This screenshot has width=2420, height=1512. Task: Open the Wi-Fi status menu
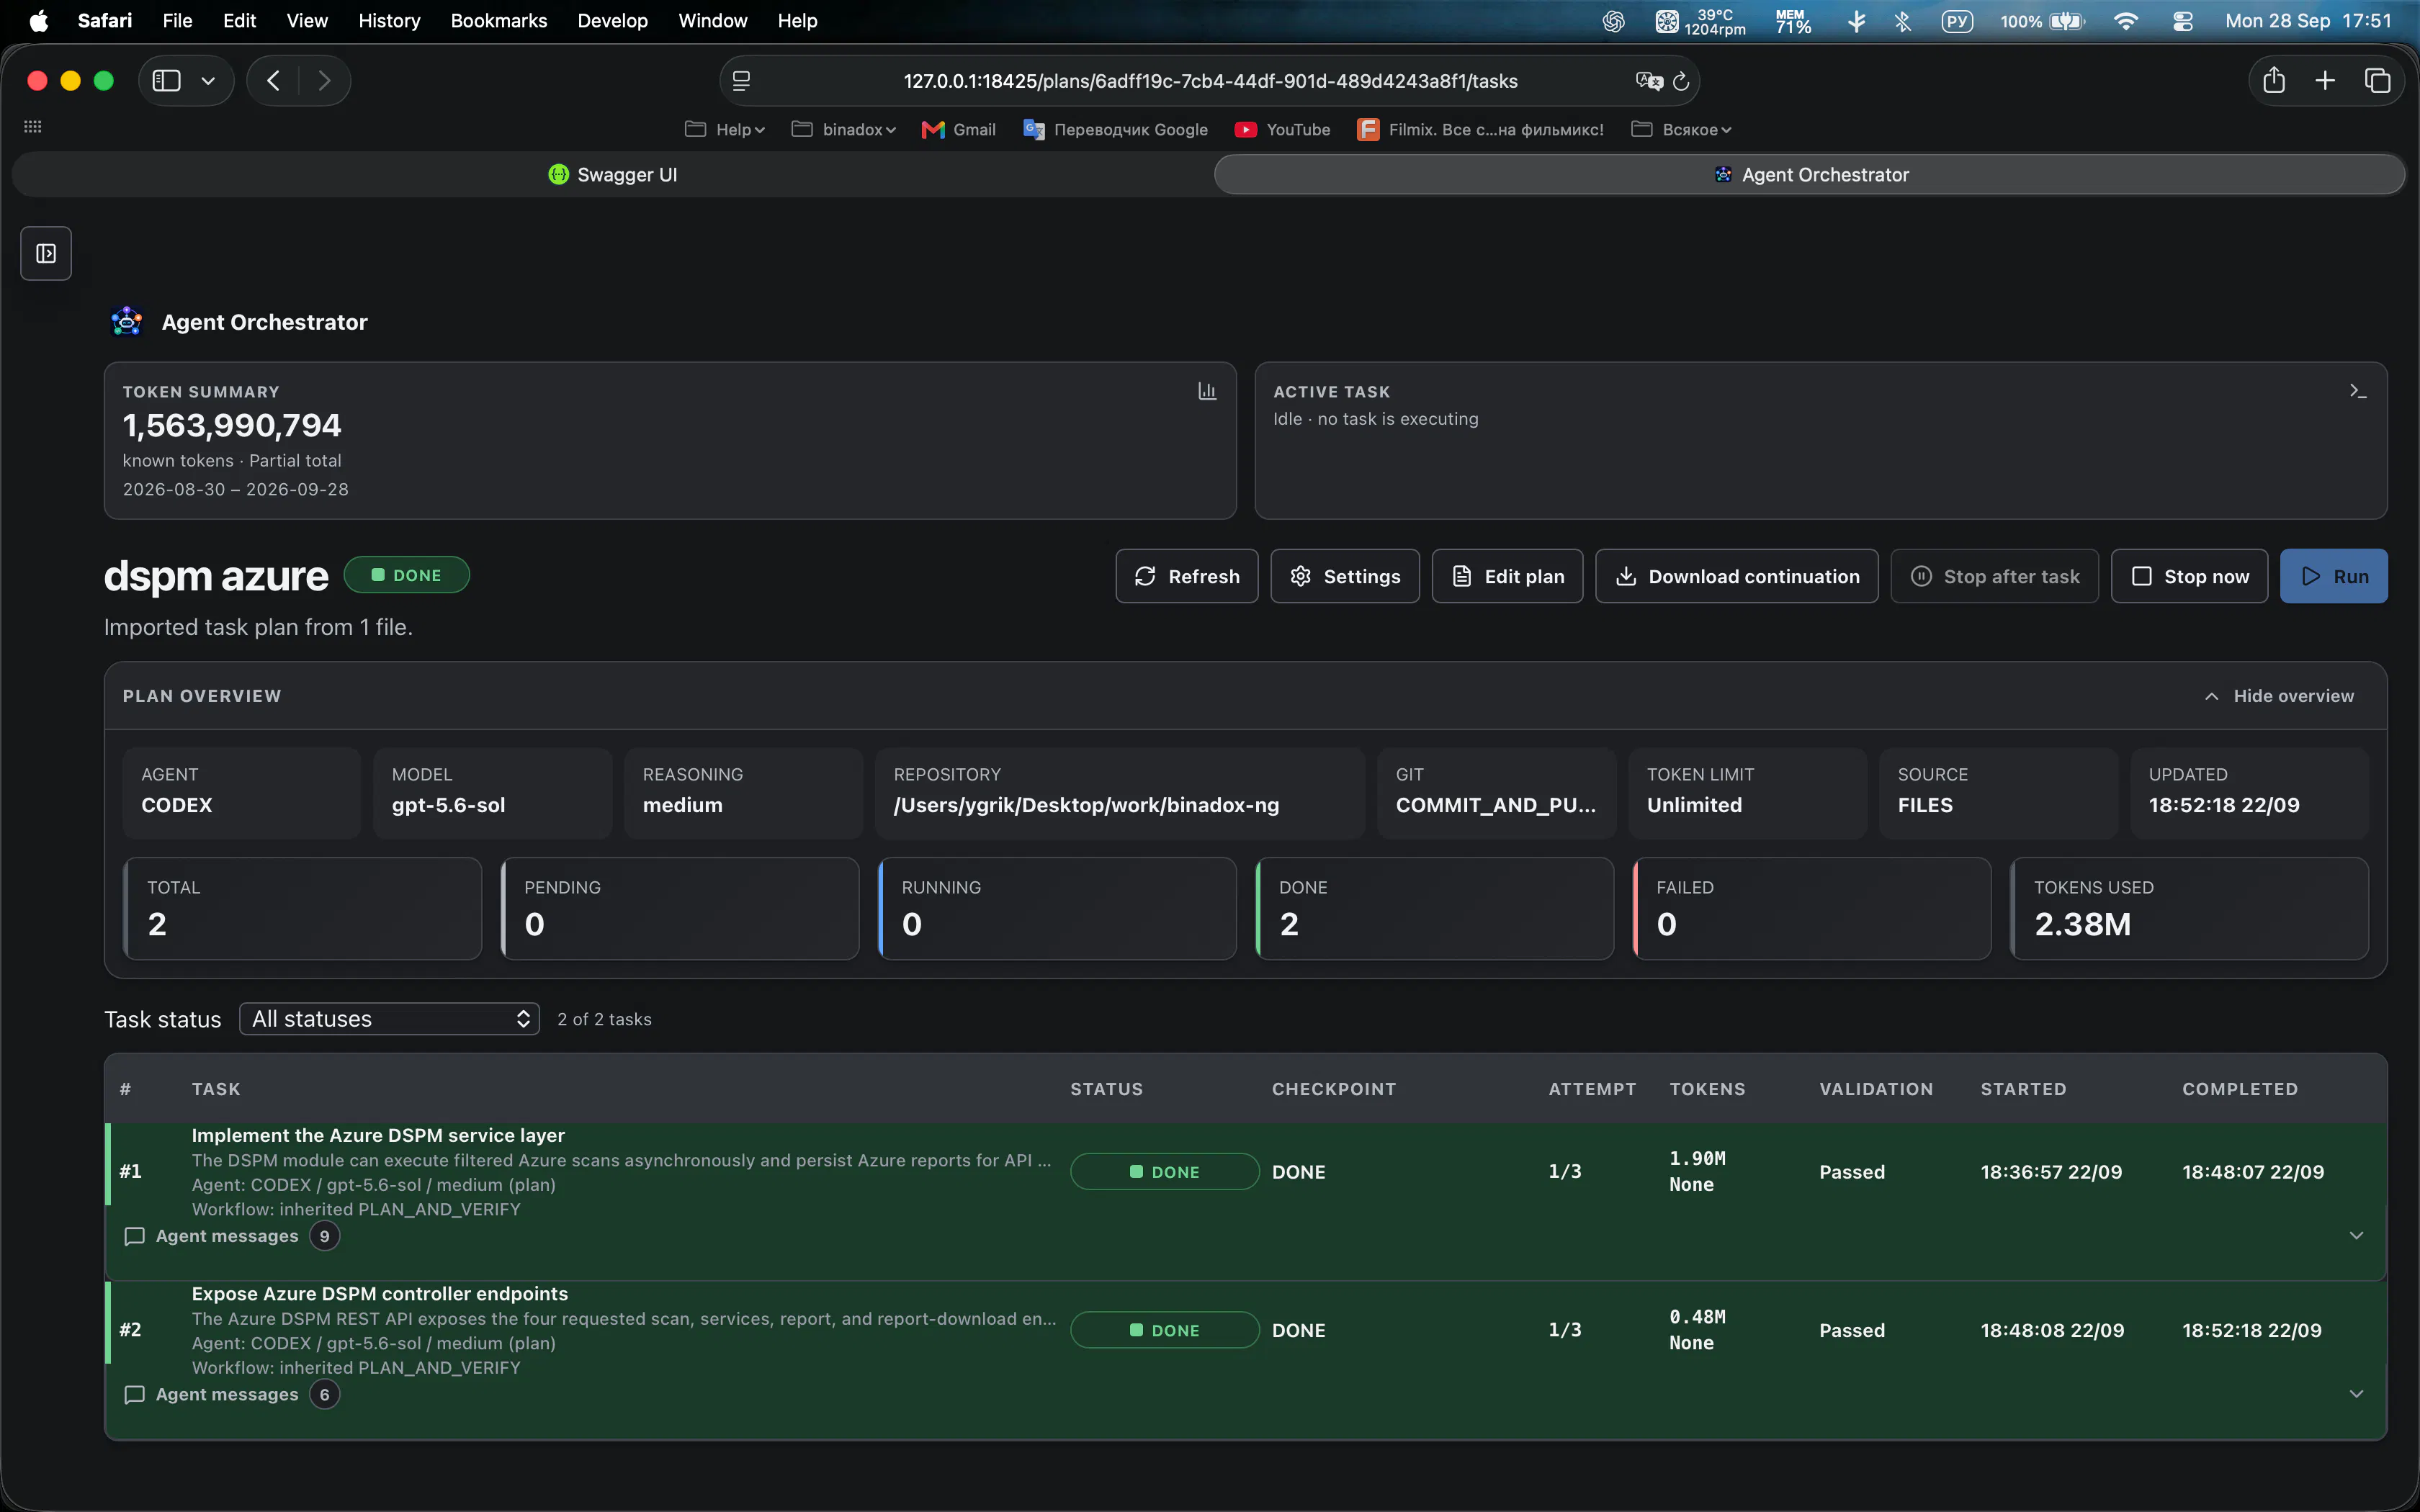click(2126, 21)
